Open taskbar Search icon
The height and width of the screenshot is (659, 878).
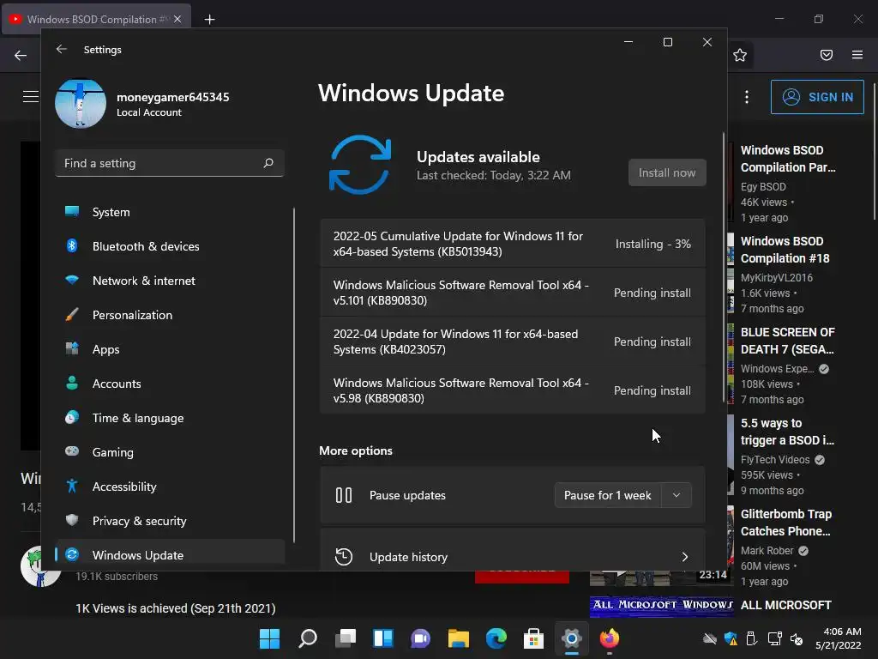[x=308, y=638]
